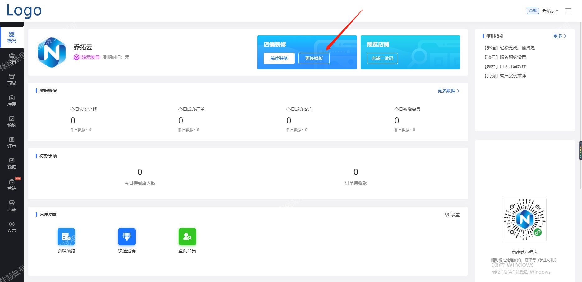
Task: Click the 新增预约 shortcut icon
Action: click(66, 237)
